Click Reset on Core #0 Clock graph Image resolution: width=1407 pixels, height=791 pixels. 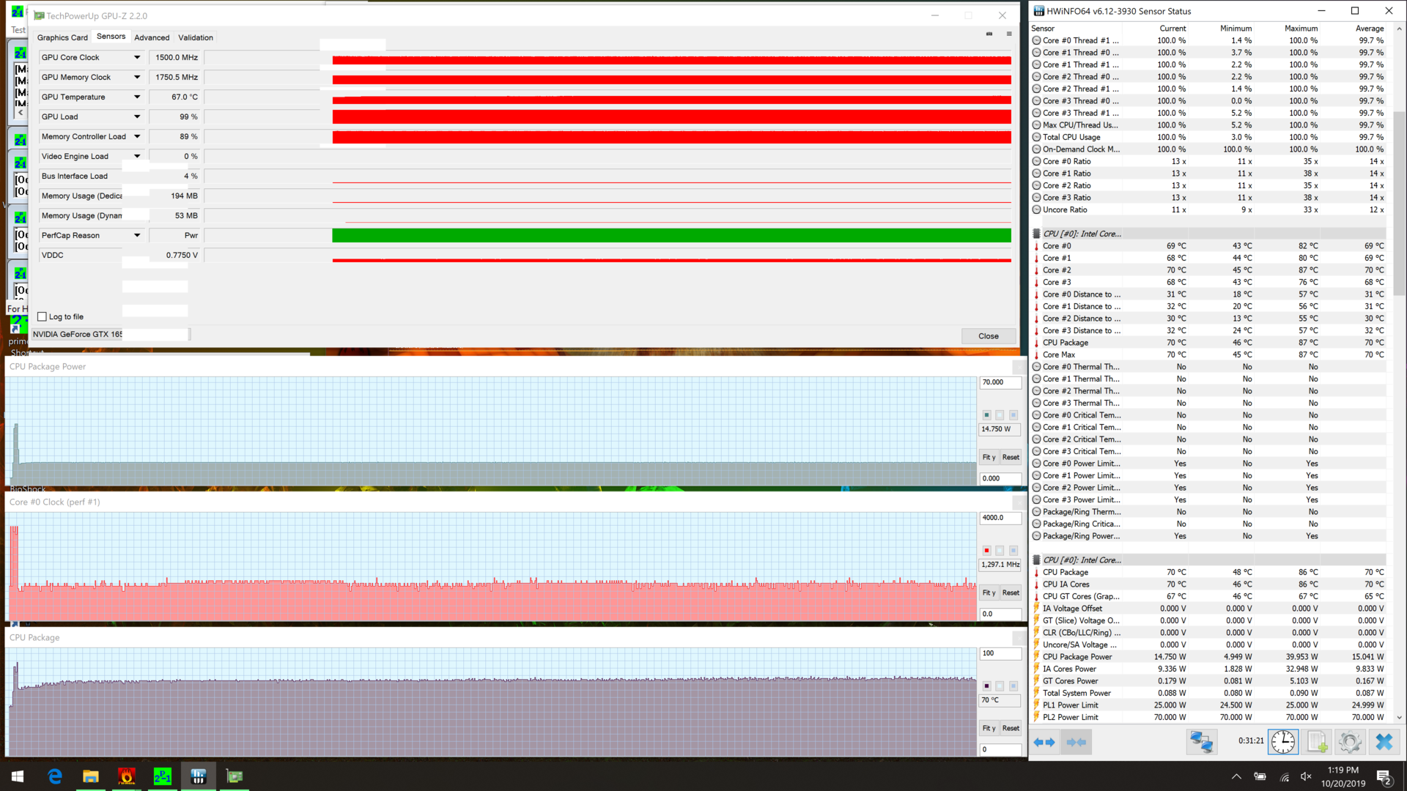1011,593
